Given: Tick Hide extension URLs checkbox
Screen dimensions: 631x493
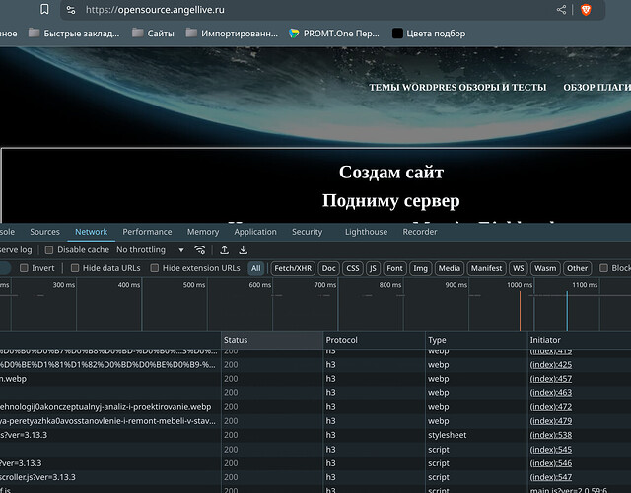Looking at the screenshot, I should click(x=156, y=268).
